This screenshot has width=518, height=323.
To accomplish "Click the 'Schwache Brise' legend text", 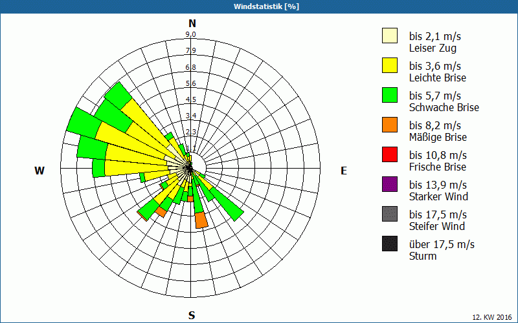I will pyautogui.click(x=444, y=107).
